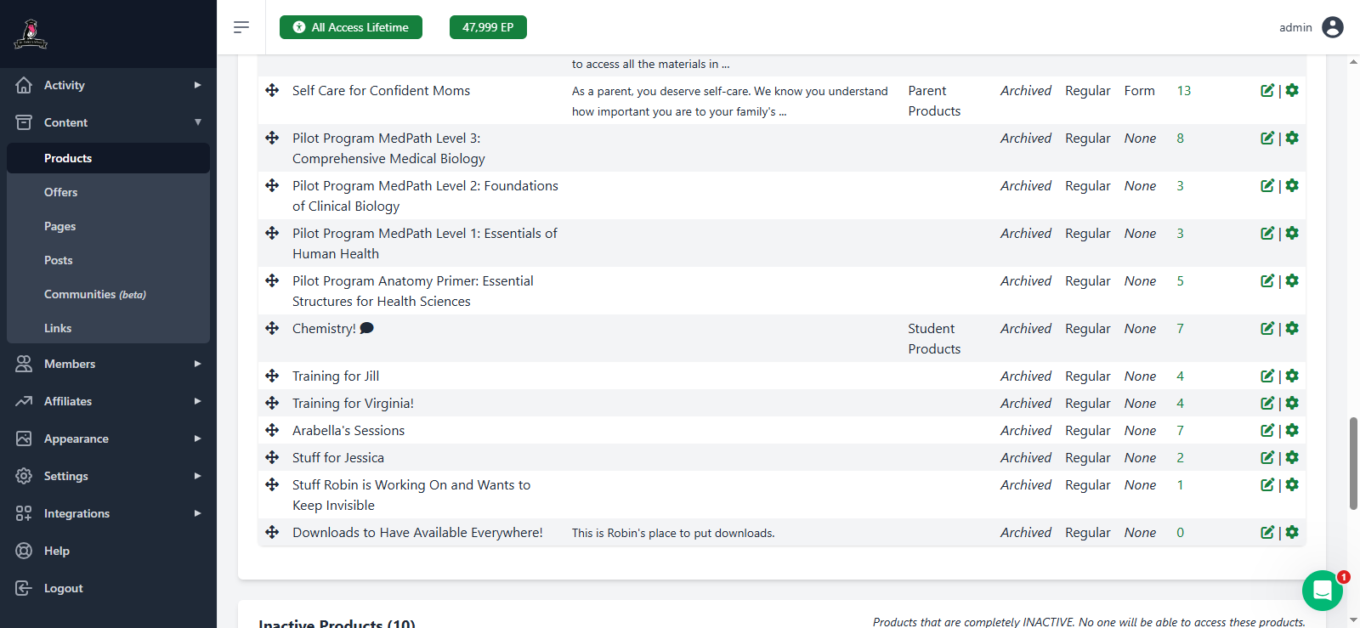
Task: Click the page vertical scrollbar thumb
Action: (1353, 463)
